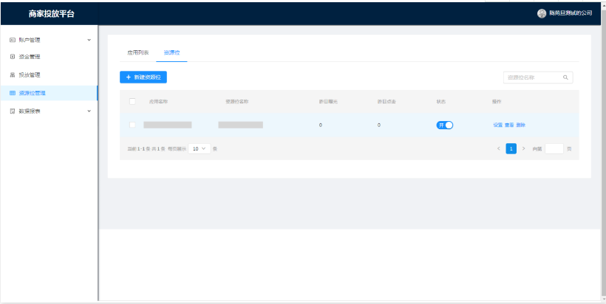Viewport: 606px width, 304px height.
Task: Click the 资源位名称 search input field
Action: click(x=532, y=77)
